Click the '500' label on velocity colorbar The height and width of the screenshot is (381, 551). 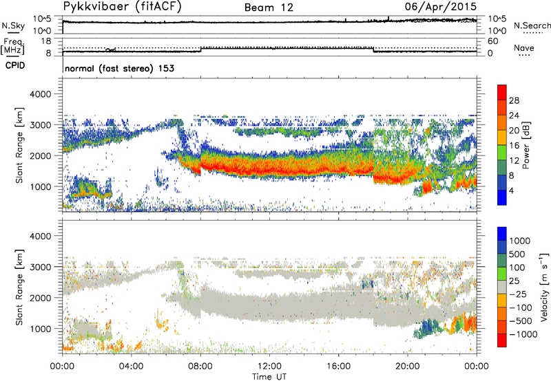tap(517, 254)
